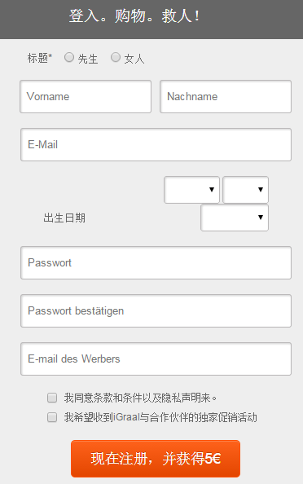The height and width of the screenshot is (484, 303).
Task: Click the 先生 label text
Action: [x=88, y=59]
